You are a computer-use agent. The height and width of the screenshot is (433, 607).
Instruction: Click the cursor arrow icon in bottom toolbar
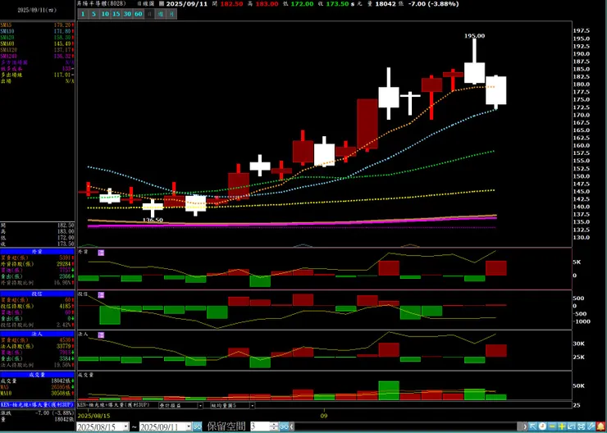pos(532,426)
